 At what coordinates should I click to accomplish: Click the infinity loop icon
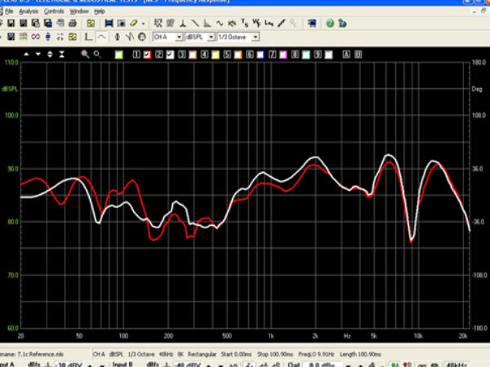click(35, 37)
